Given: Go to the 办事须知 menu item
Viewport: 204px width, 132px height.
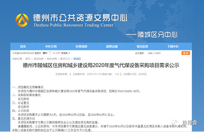Looking at the screenshot, I should (x=81, y=47).
